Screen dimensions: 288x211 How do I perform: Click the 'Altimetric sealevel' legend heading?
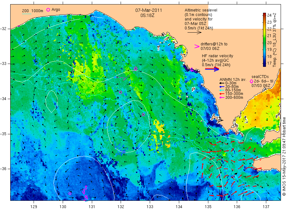201,10
